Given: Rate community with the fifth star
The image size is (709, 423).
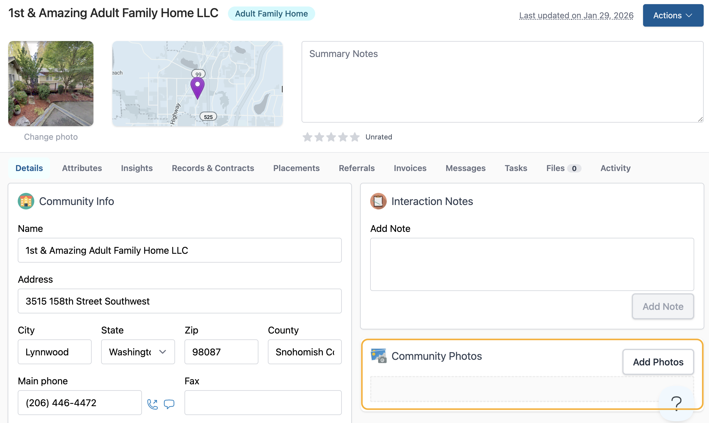Looking at the screenshot, I should click(x=354, y=137).
